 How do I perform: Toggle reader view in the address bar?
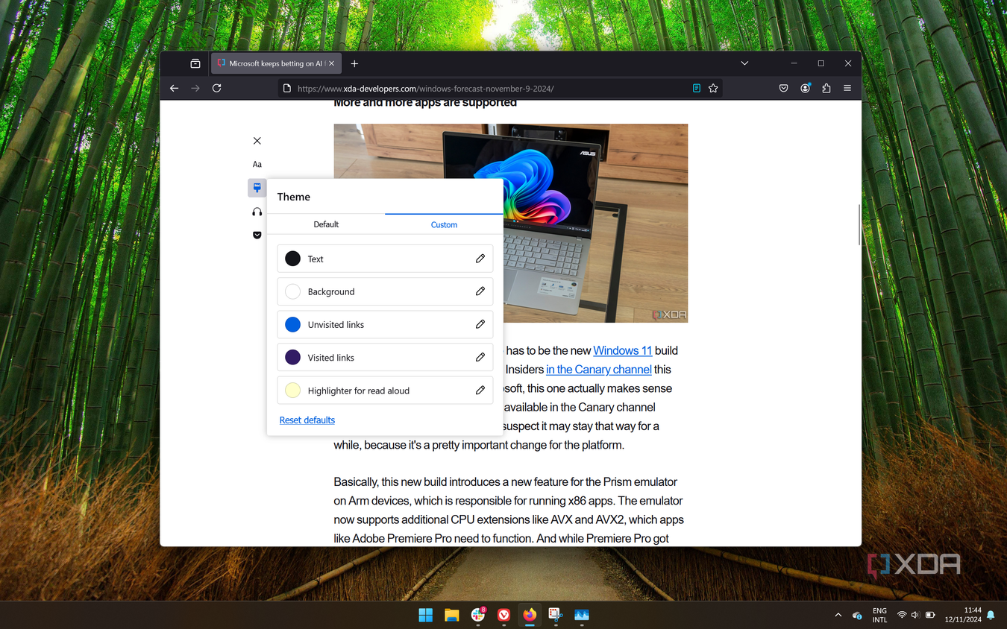(x=696, y=88)
